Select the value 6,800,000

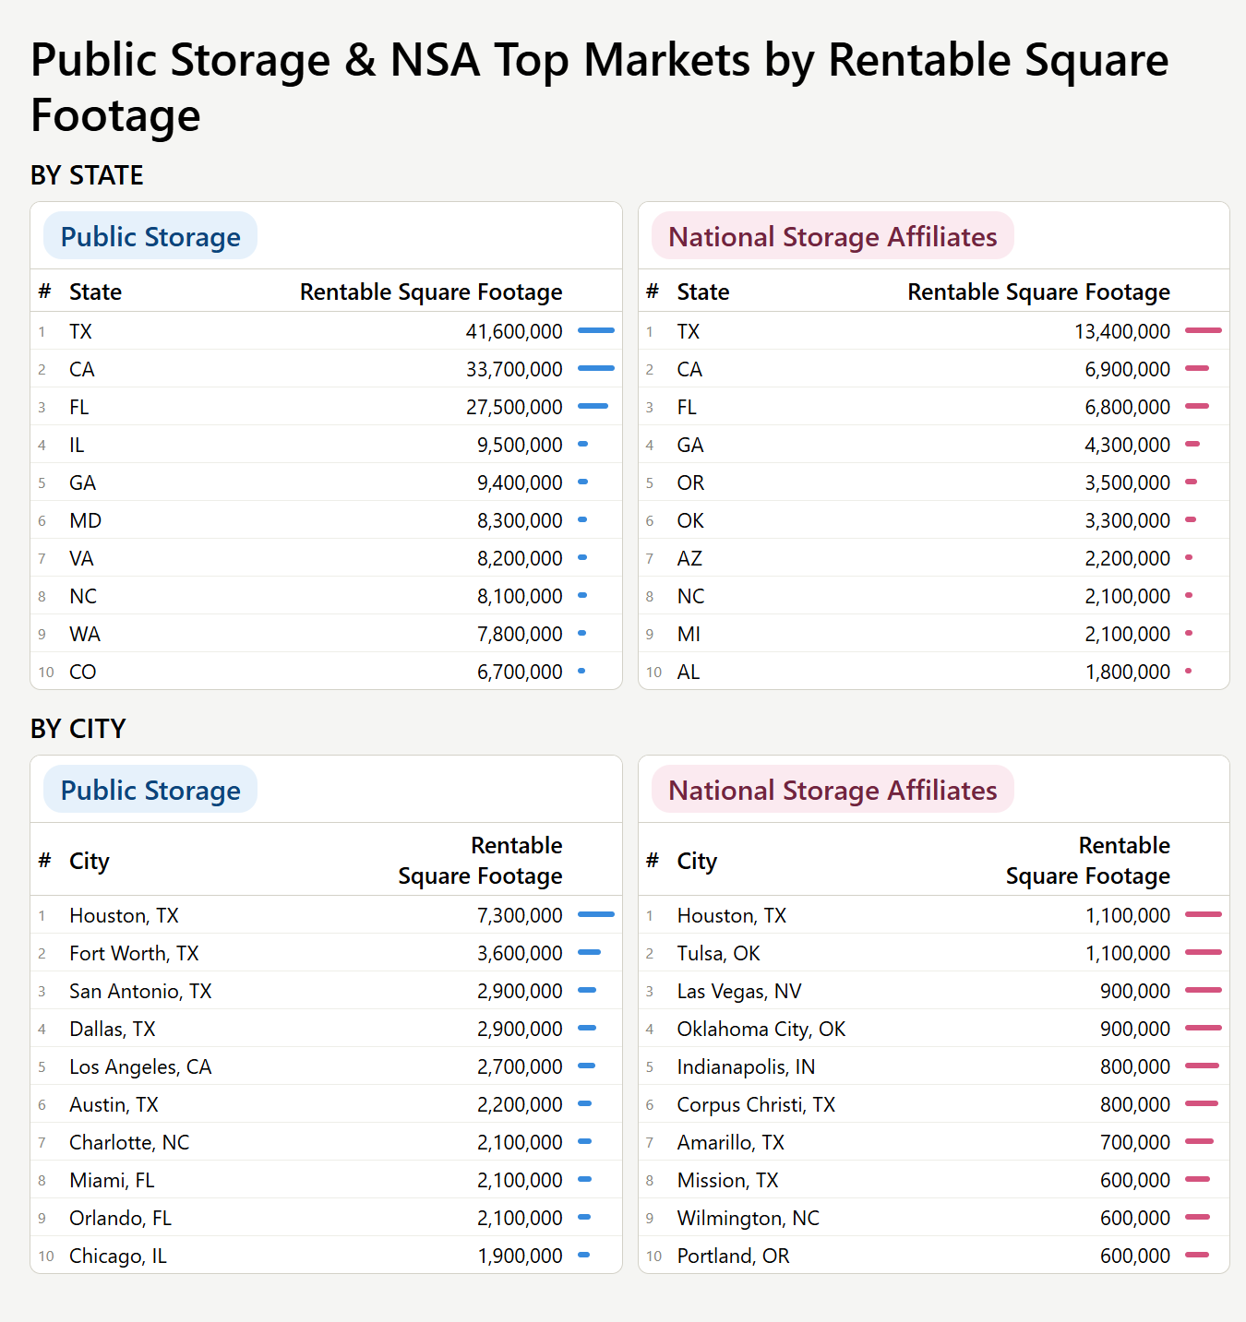[1128, 407]
